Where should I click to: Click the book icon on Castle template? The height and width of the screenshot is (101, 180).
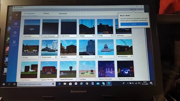112,36
